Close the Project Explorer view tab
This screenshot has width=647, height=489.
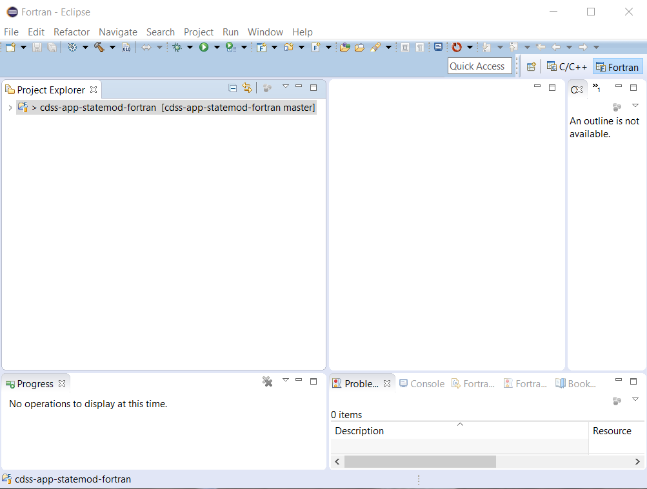tap(94, 90)
